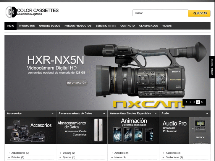The height and width of the screenshot is (161, 215).
Task: Show slide 5 of the banner
Action: (x=202, y=102)
